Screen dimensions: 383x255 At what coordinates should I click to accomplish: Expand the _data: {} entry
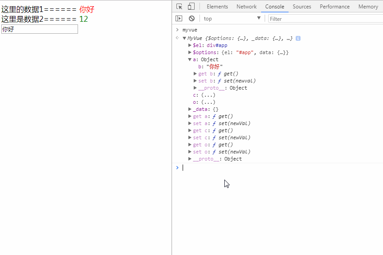pos(190,109)
